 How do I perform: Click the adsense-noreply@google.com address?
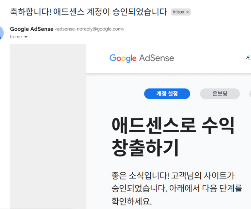(x=89, y=29)
